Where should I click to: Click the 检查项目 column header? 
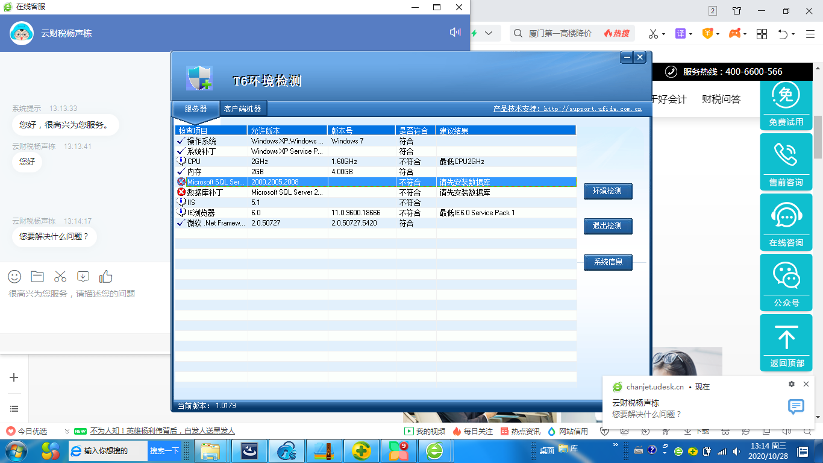pyautogui.click(x=211, y=130)
